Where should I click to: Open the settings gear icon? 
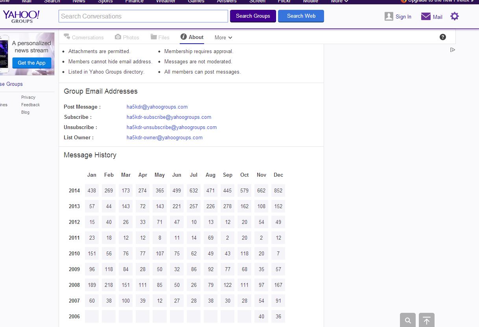(x=454, y=16)
